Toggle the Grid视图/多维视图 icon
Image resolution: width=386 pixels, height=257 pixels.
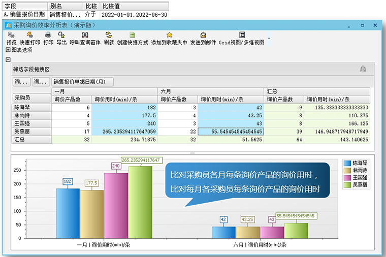coord(242,35)
